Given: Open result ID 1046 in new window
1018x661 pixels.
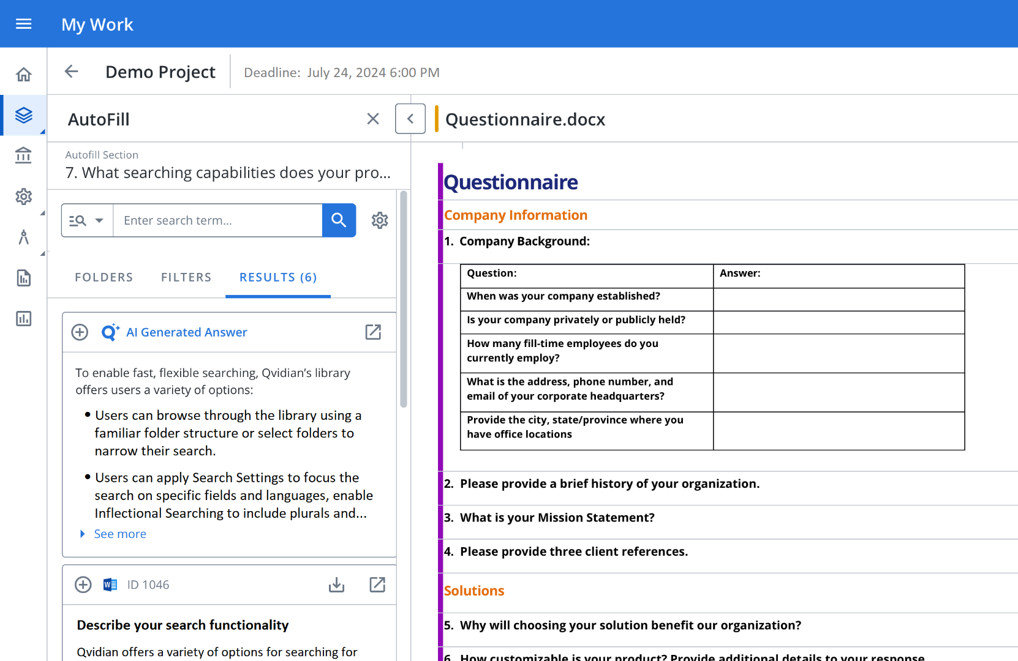Looking at the screenshot, I should coord(377,584).
